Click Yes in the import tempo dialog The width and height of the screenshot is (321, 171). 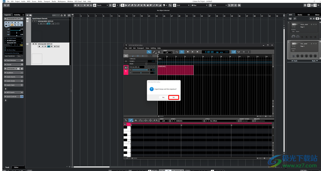[x=163, y=97]
